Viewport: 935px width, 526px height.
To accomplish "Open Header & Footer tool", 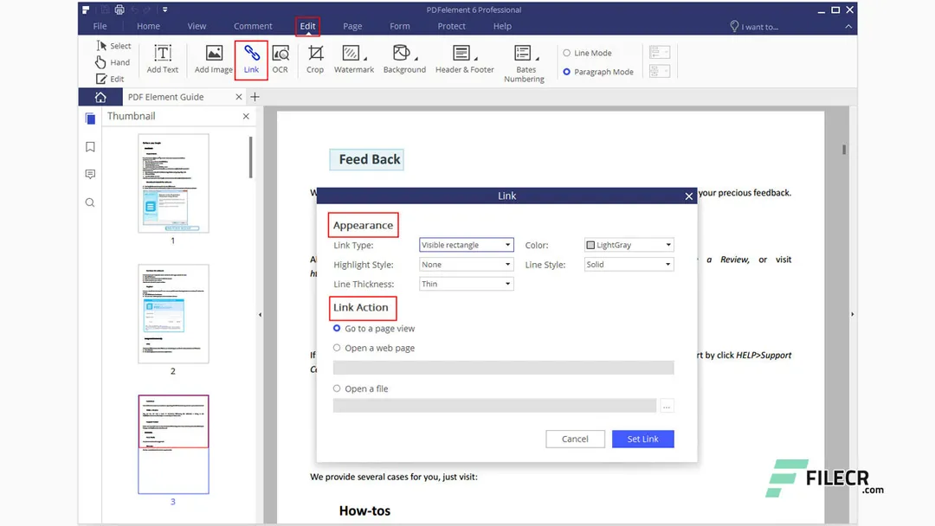I will [x=465, y=60].
